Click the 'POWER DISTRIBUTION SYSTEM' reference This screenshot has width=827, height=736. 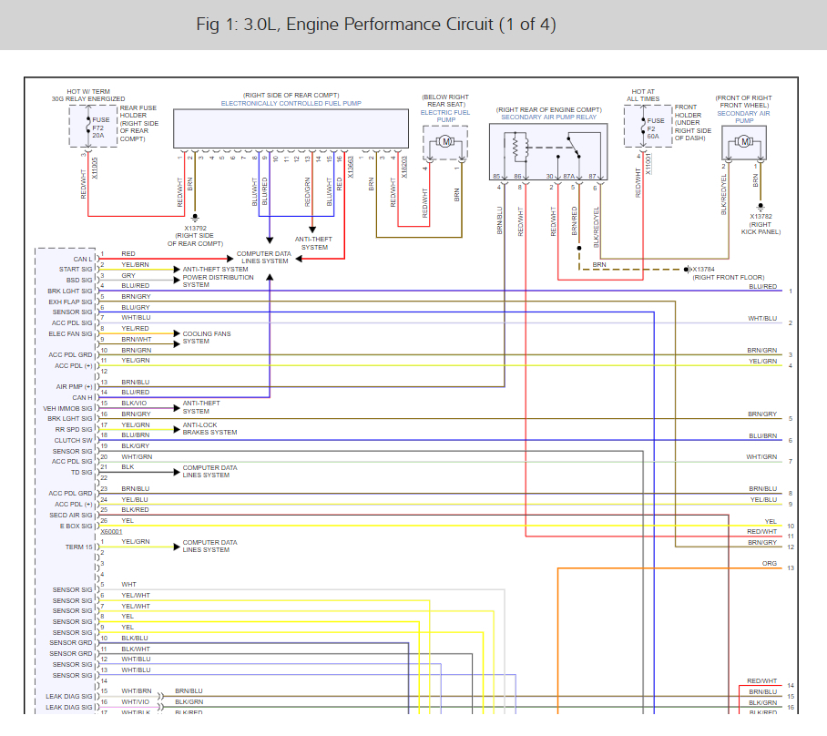(218, 281)
